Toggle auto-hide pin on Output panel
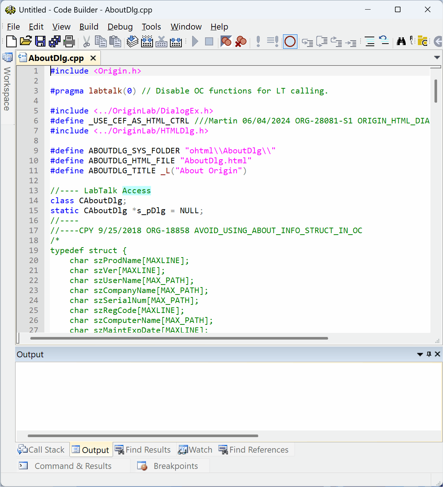Screen dimensions: 443x487 click(429, 354)
